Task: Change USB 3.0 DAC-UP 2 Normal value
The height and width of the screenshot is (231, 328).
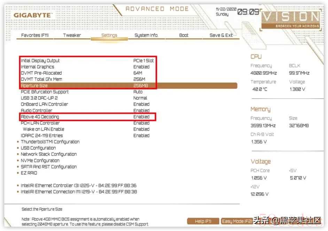Action: pos(140,98)
